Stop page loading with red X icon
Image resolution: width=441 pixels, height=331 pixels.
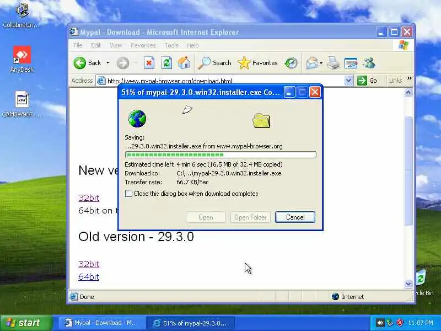tap(149, 63)
